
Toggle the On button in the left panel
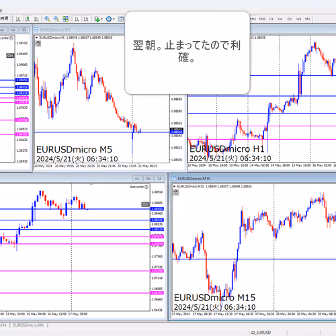pyautogui.click(x=10, y=55)
